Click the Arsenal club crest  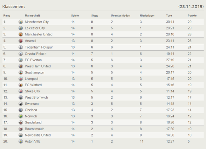click(21, 41)
